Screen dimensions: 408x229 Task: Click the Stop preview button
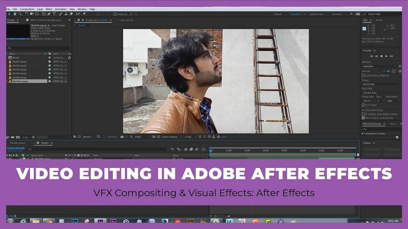(382, 56)
